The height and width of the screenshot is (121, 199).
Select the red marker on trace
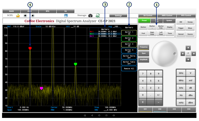pos(30,48)
